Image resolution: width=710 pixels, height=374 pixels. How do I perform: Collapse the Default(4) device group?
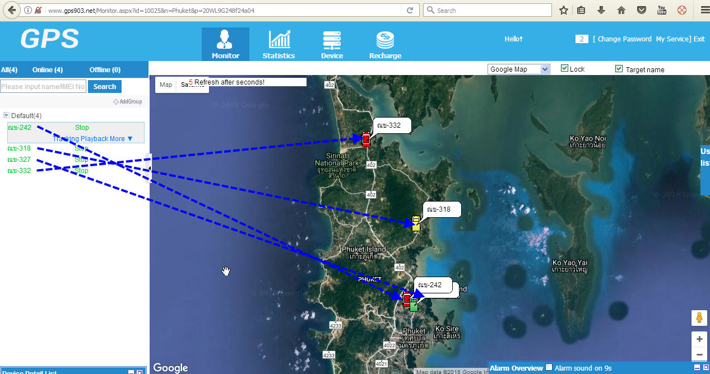(7, 115)
